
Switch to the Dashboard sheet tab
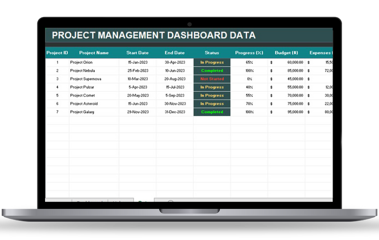[90, 203]
